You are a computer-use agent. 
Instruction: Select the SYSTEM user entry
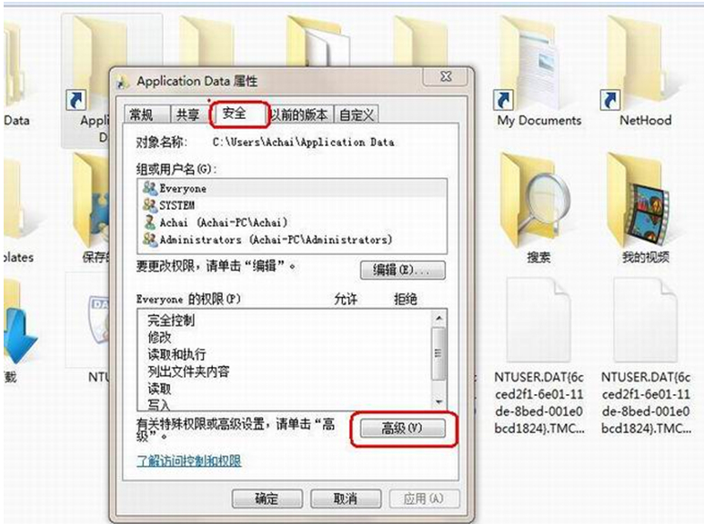[292, 205]
